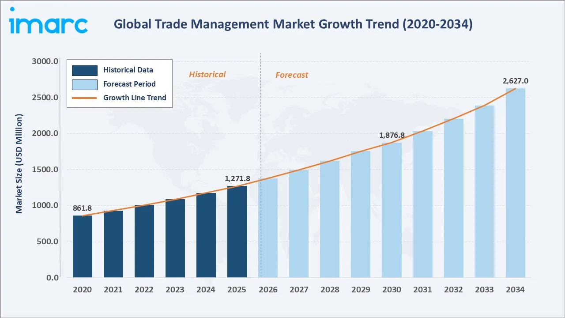
Task: Click the Forecast section label
Action: pos(292,75)
